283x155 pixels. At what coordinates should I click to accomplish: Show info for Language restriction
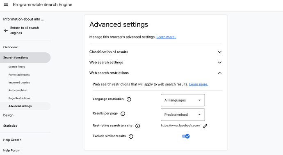129,99
